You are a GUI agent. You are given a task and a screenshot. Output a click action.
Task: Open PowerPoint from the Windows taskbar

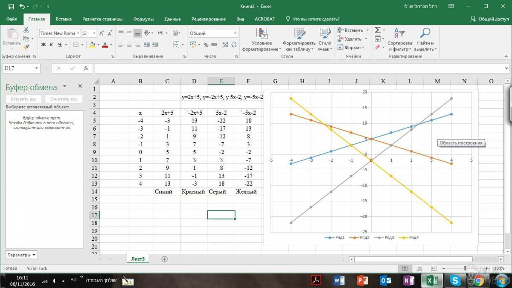(363, 280)
